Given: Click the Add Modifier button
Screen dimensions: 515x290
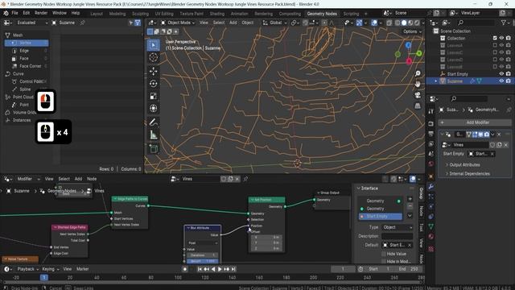Looking at the screenshot, I should (x=475, y=122).
